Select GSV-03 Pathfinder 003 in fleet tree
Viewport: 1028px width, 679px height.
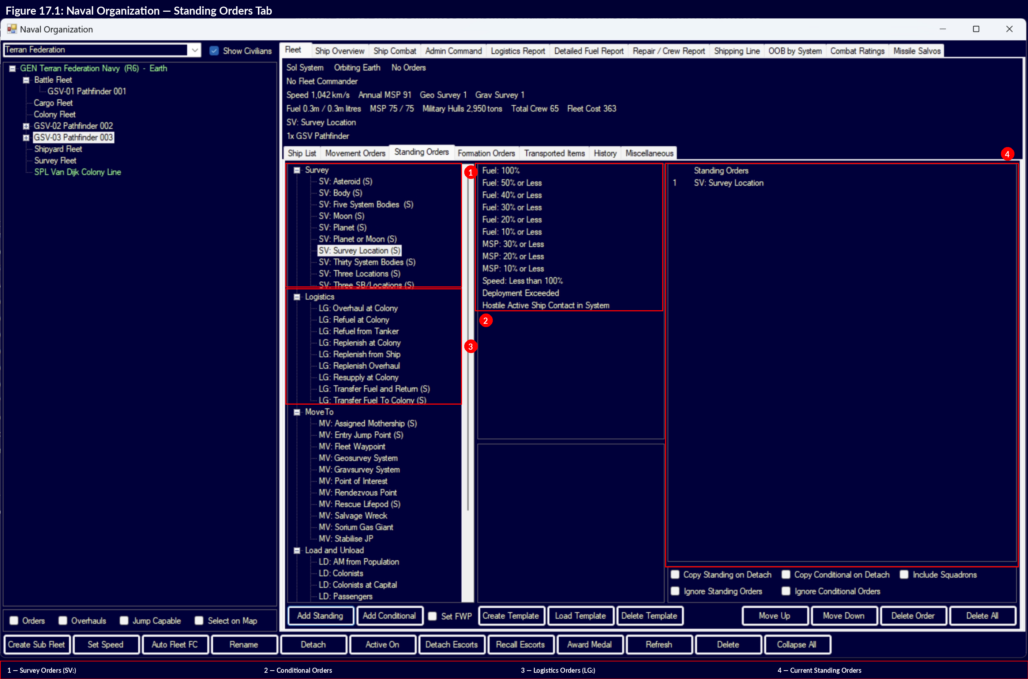(x=73, y=137)
